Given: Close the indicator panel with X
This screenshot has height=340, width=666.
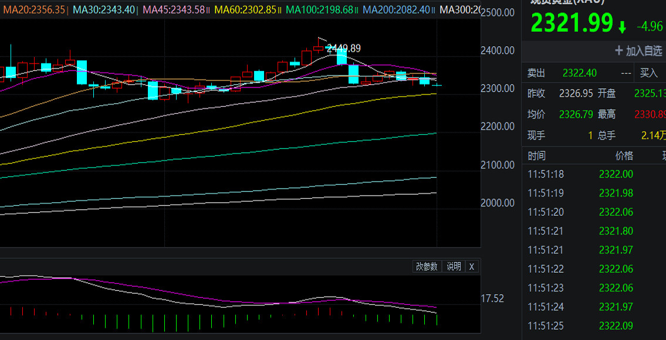Looking at the screenshot, I should [471, 266].
